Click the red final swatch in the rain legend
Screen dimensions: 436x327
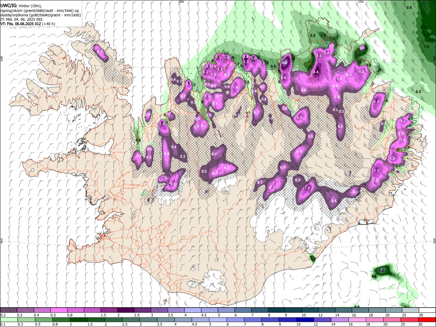click(427, 320)
